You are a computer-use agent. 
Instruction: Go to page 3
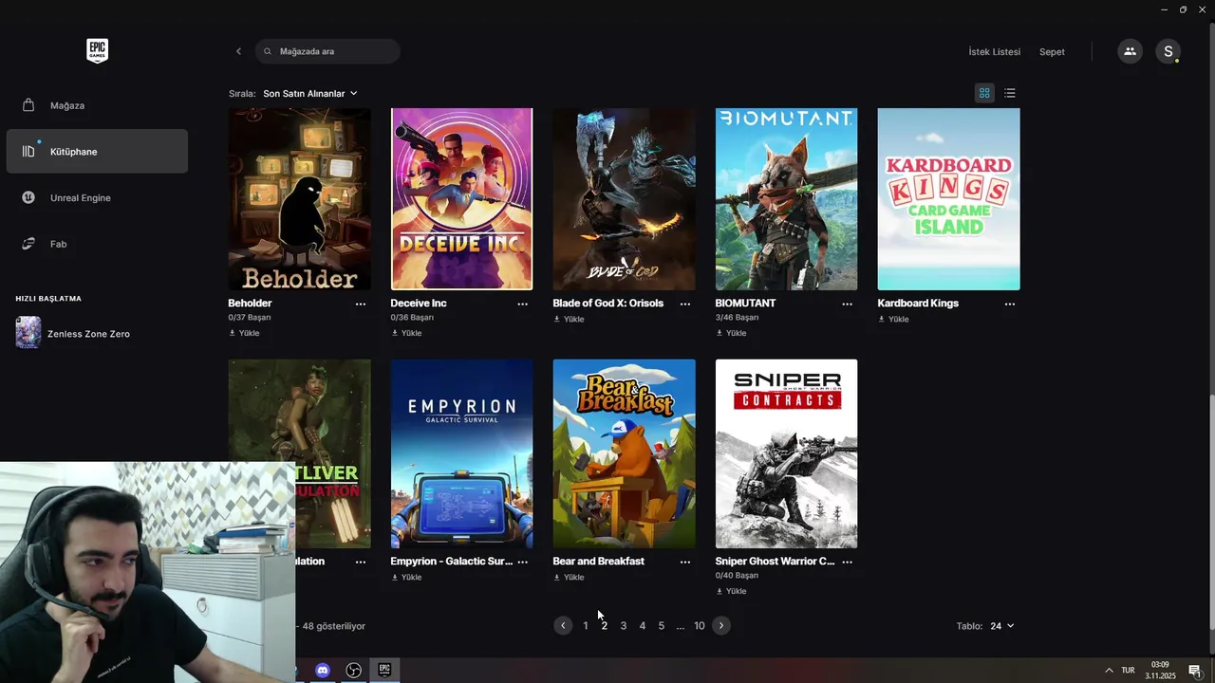point(624,626)
